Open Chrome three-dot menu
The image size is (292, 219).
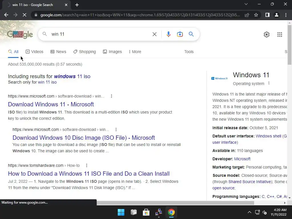[286, 15]
